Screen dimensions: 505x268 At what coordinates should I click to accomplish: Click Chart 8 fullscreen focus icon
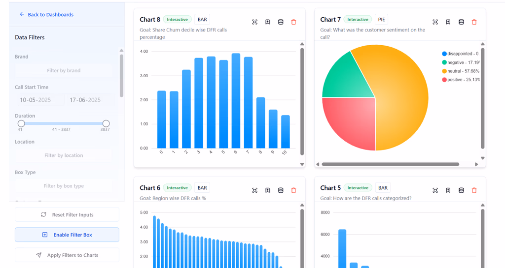[x=254, y=22]
